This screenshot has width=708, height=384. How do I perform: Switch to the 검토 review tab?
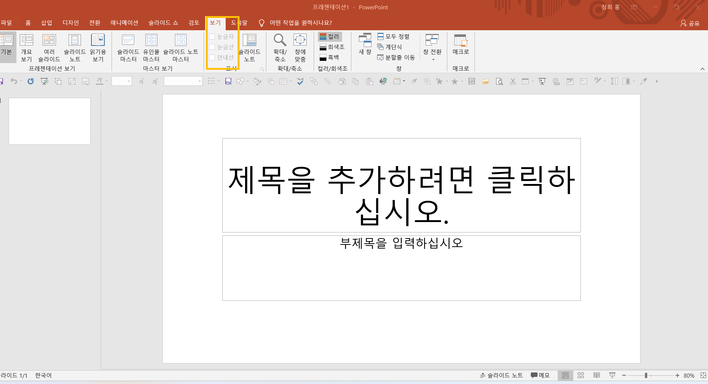coord(194,23)
